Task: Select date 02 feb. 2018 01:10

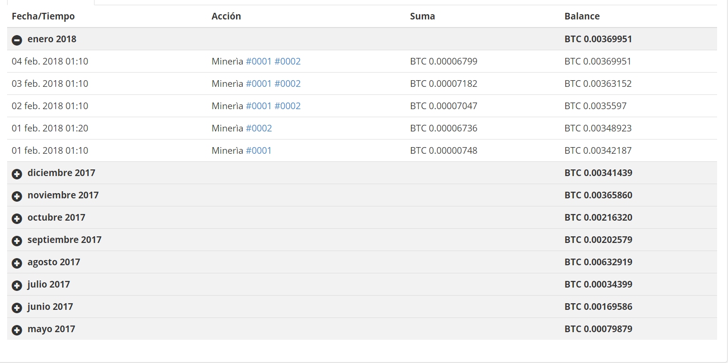Action: pos(50,106)
